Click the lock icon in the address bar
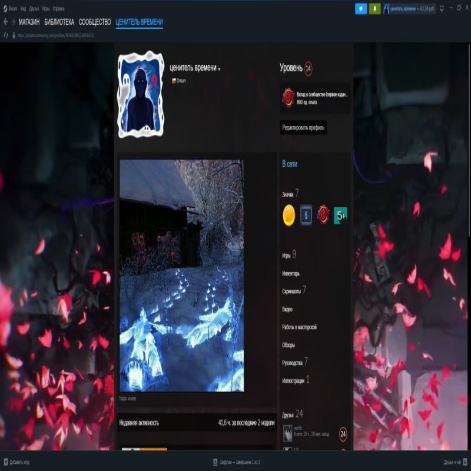 (x=15, y=35)
